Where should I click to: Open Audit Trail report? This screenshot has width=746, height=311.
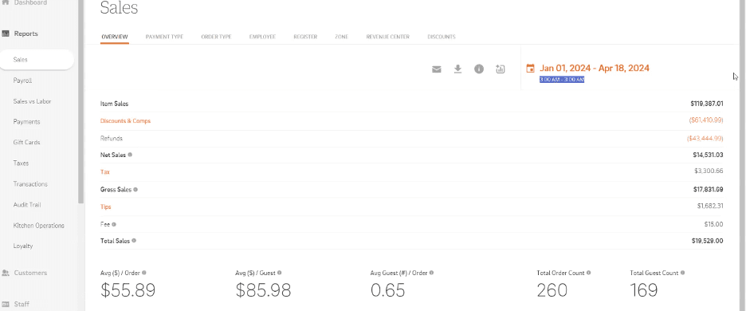tap(27, 205)
